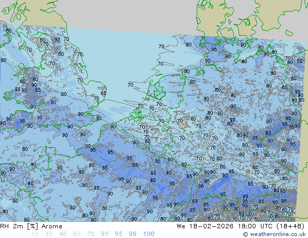Click the 90 value in the bottom legend
This screenshot has width=308, height=238.
point(105,234)
